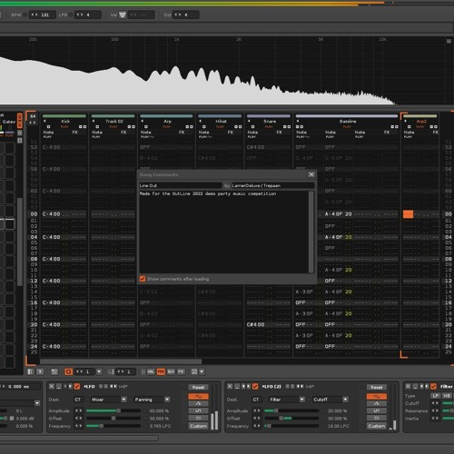Click the Kick track name header
Screen dimensions: 454x454
tap(65, 122)
